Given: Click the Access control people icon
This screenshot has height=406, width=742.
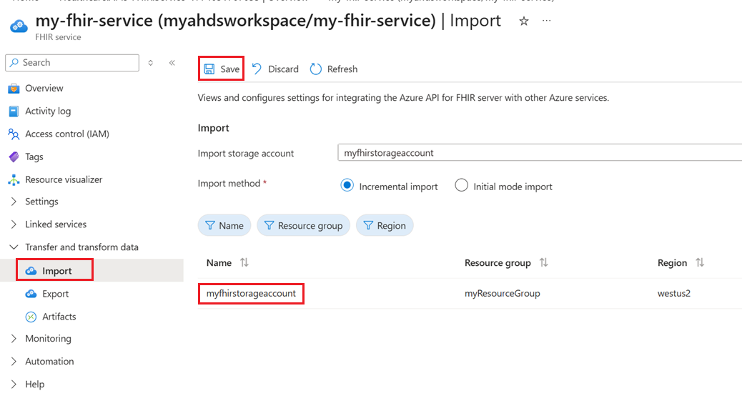Looking at the screenshot, I should [x=14, y=134].
